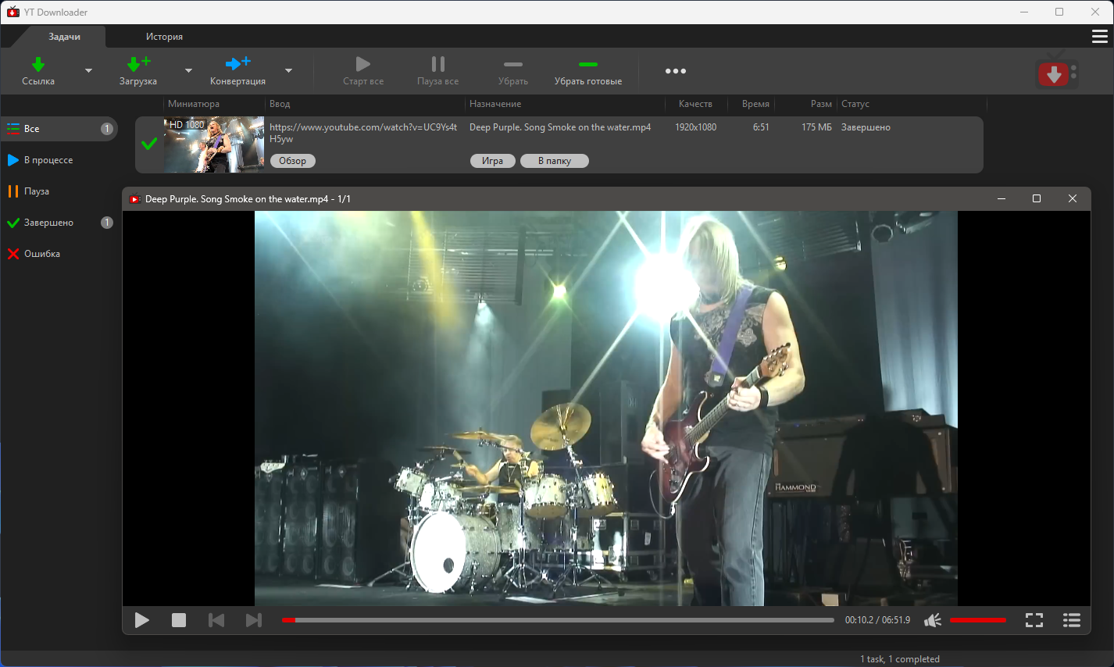This screenshot has width=1114, height=667.
Task: Select the Пауза filter
Action: pyautogui.click(x=59, y=191)
